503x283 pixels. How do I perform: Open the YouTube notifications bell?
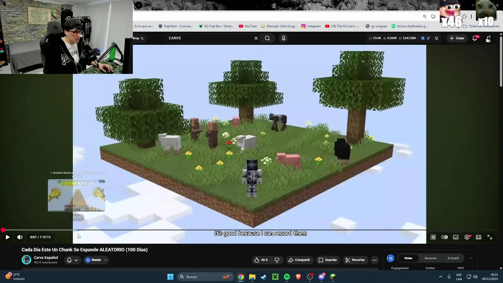(x=475, y=38)
